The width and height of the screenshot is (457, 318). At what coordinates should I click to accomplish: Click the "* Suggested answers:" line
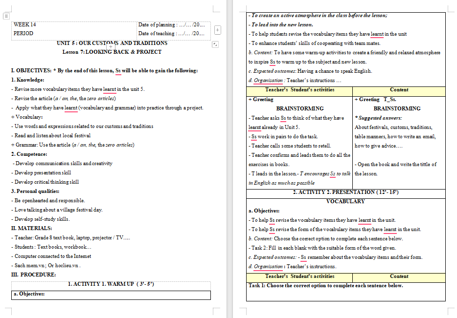pyautogui.click(x=378, y=118)
